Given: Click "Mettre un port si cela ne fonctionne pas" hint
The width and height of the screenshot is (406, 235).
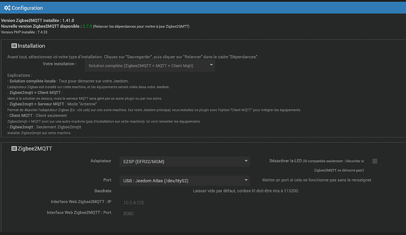Looking at the screenshot, I should click(317, 180).
